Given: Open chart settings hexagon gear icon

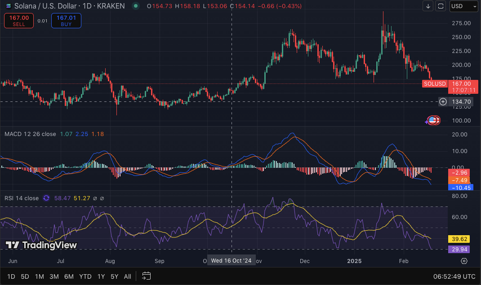Looking at the screenshot, I should (464, 261).
